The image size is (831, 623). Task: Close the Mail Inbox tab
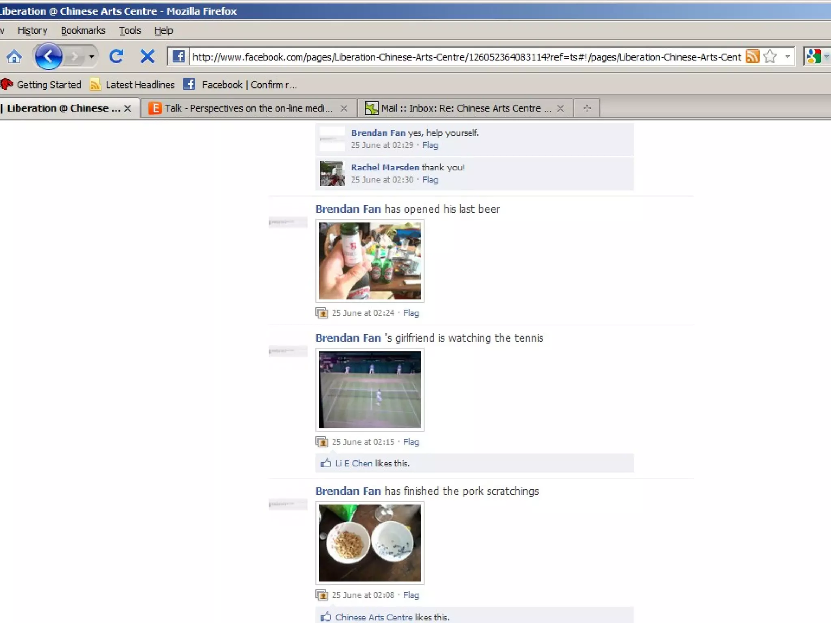[x=560, y=108]
